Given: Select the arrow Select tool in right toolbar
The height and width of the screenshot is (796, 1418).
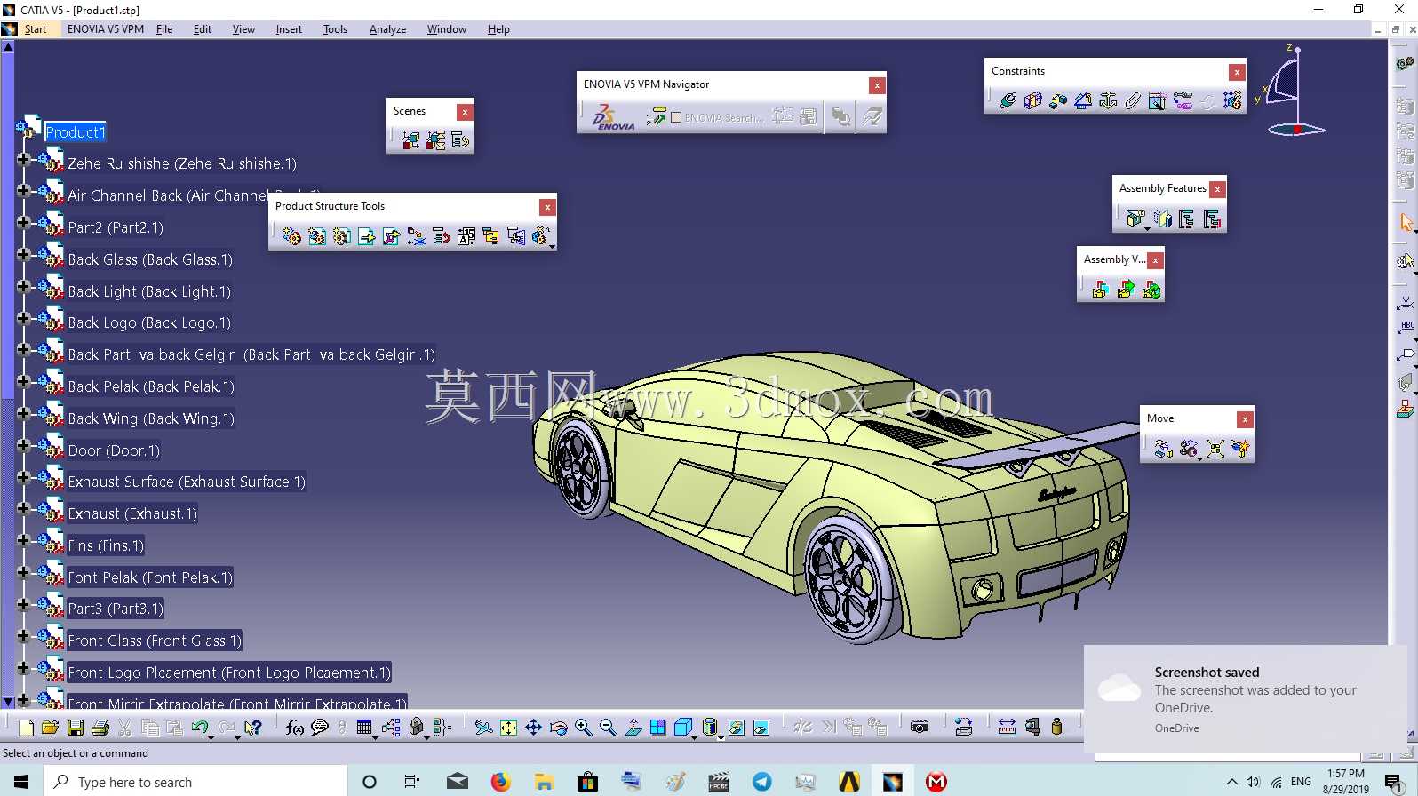Looking at the screenshot, I should click(1405, 222).
